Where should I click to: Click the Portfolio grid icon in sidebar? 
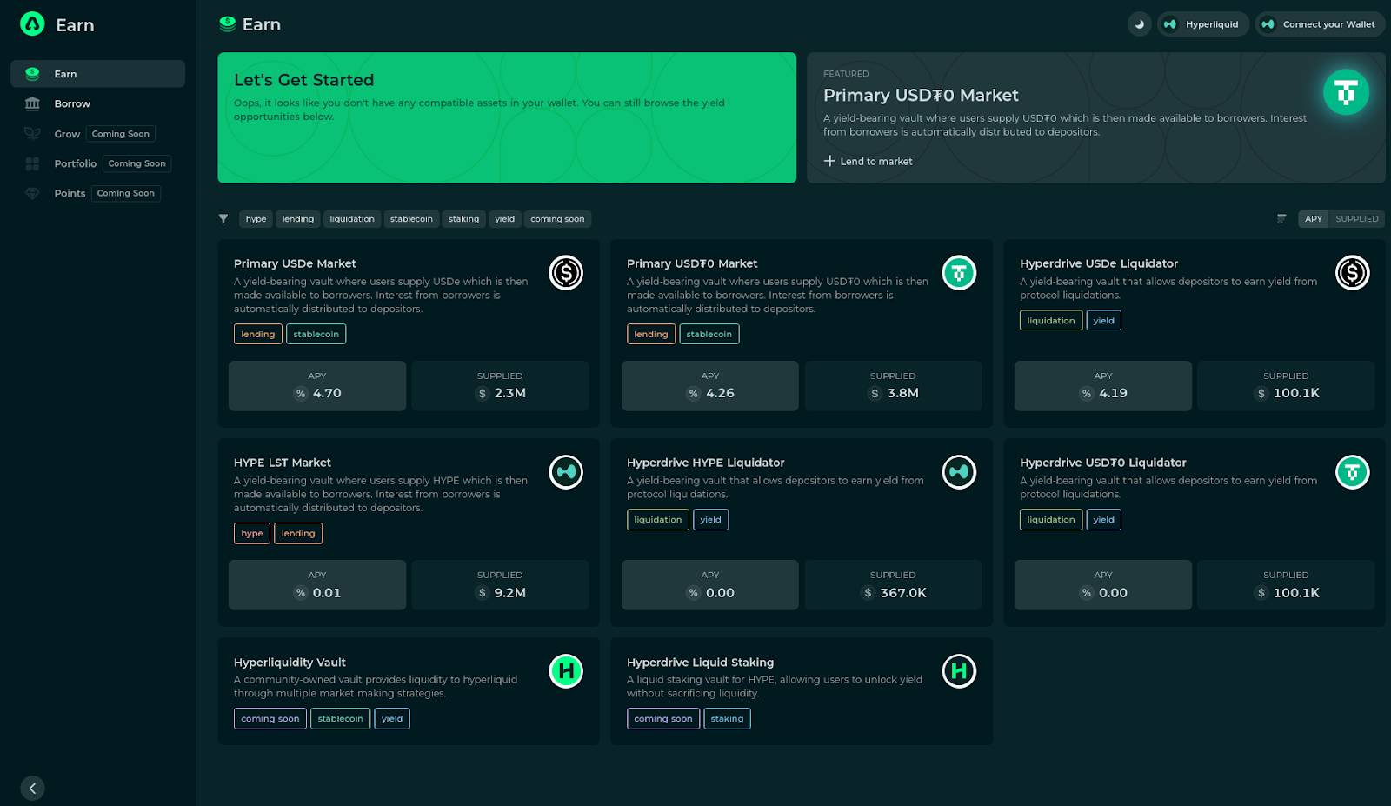click(x=32, y=163)
